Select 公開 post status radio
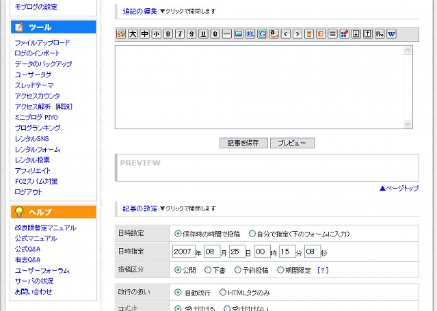 tap(178, 270)
